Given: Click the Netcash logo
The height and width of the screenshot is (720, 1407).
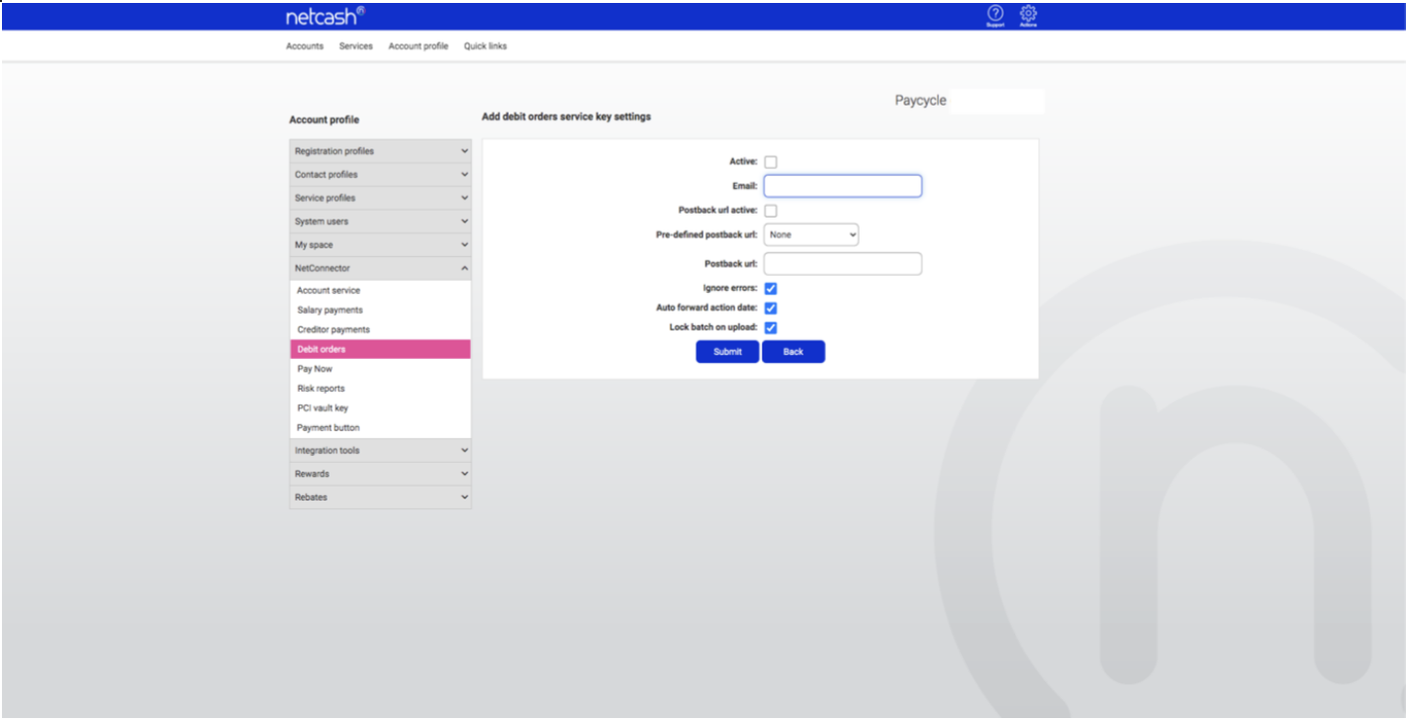Looking at the screenshot, I should coord(325,17).
